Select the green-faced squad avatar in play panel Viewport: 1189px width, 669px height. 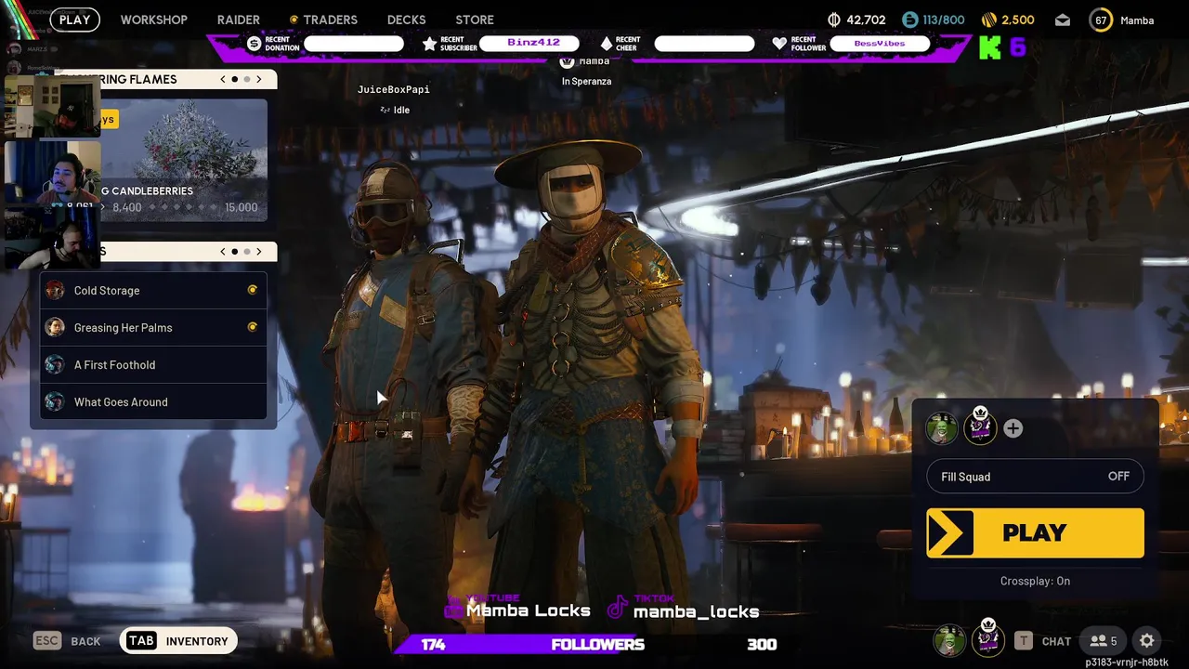click(x=942, y=428)
